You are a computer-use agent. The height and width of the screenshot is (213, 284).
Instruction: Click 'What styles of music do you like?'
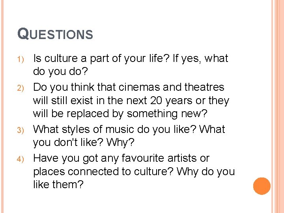[x=115, y=129]
